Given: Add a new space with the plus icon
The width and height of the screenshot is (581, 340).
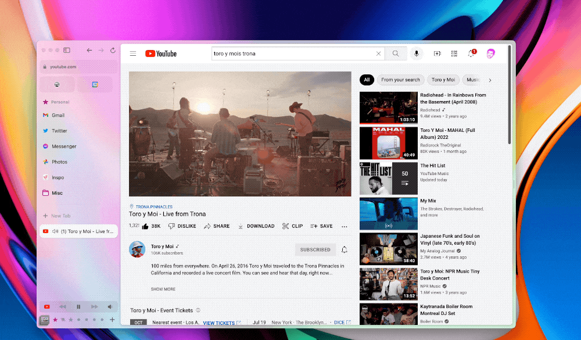Looking at the screenshot, I should 112,320.
